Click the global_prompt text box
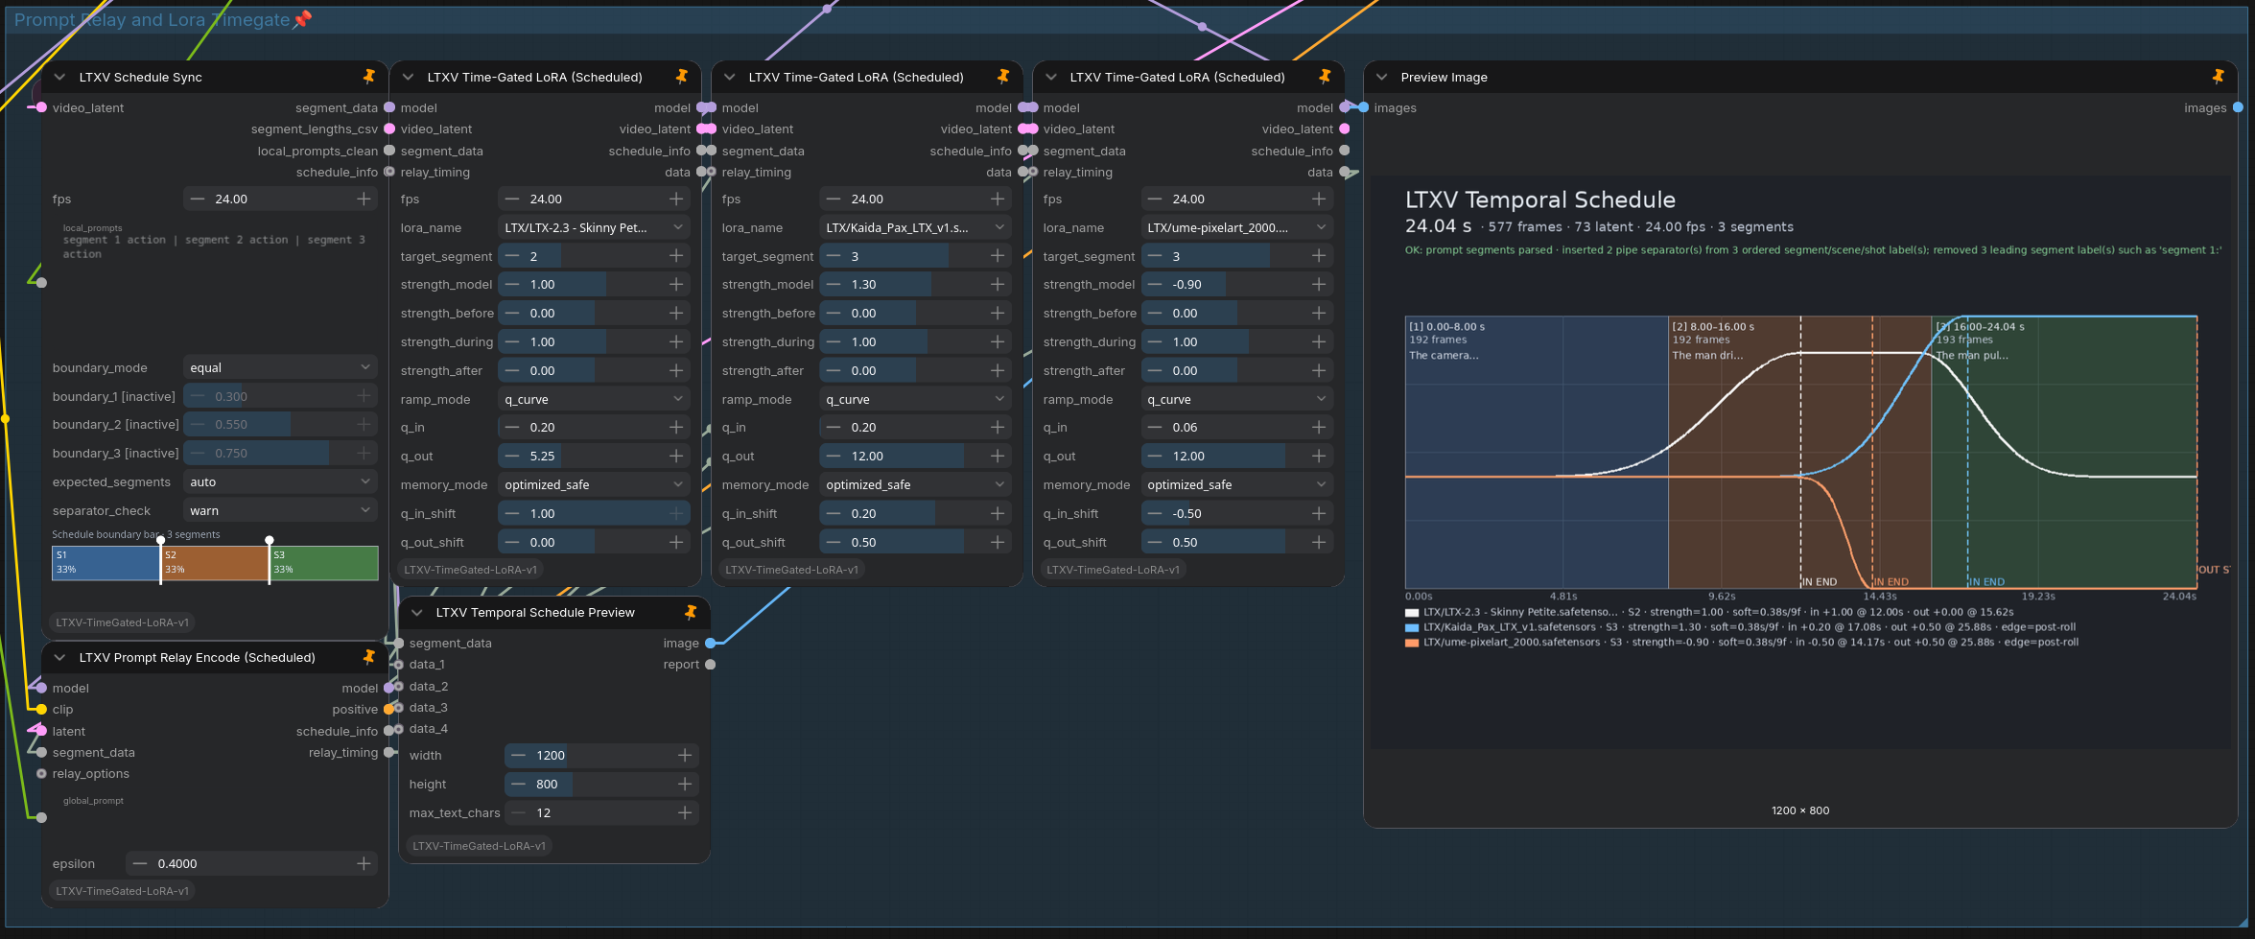The image size is (2255, 939). click(x=215, y=820)
